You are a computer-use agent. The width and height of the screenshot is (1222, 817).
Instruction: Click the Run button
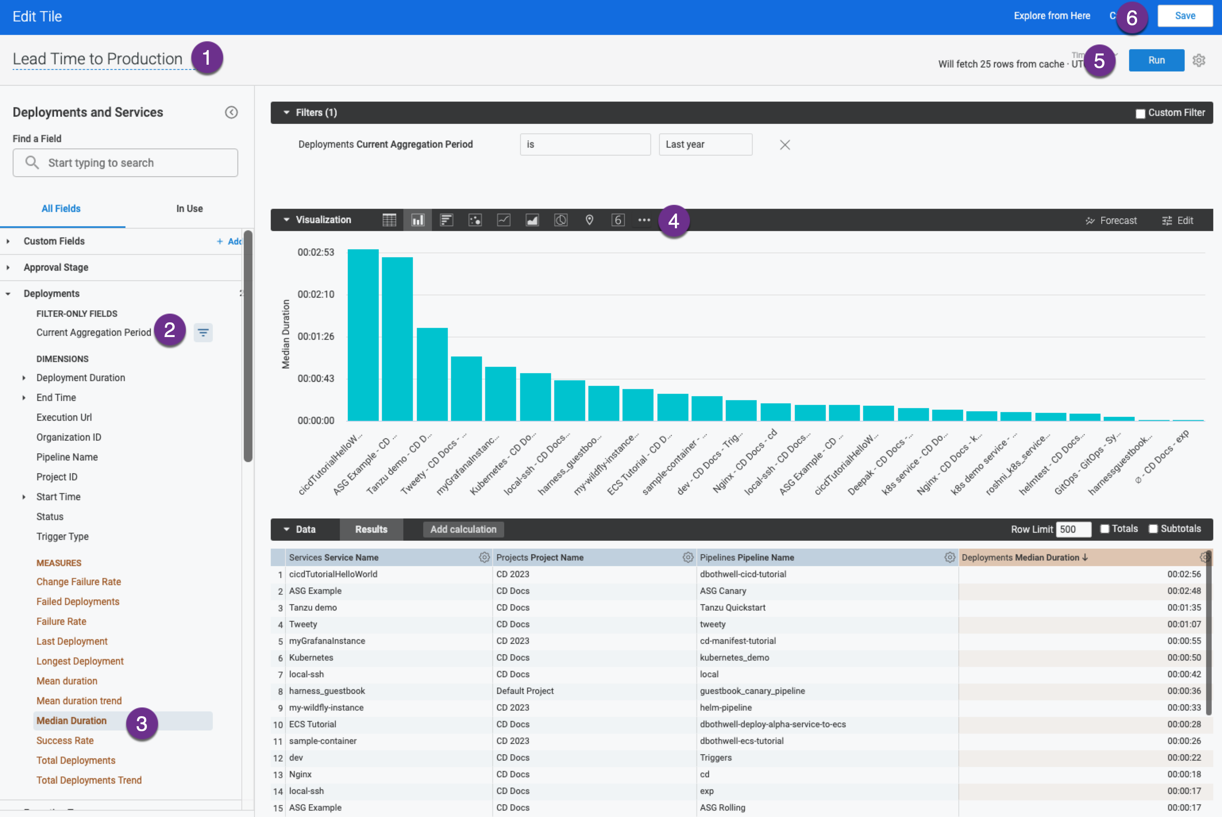coord(1156,60)
